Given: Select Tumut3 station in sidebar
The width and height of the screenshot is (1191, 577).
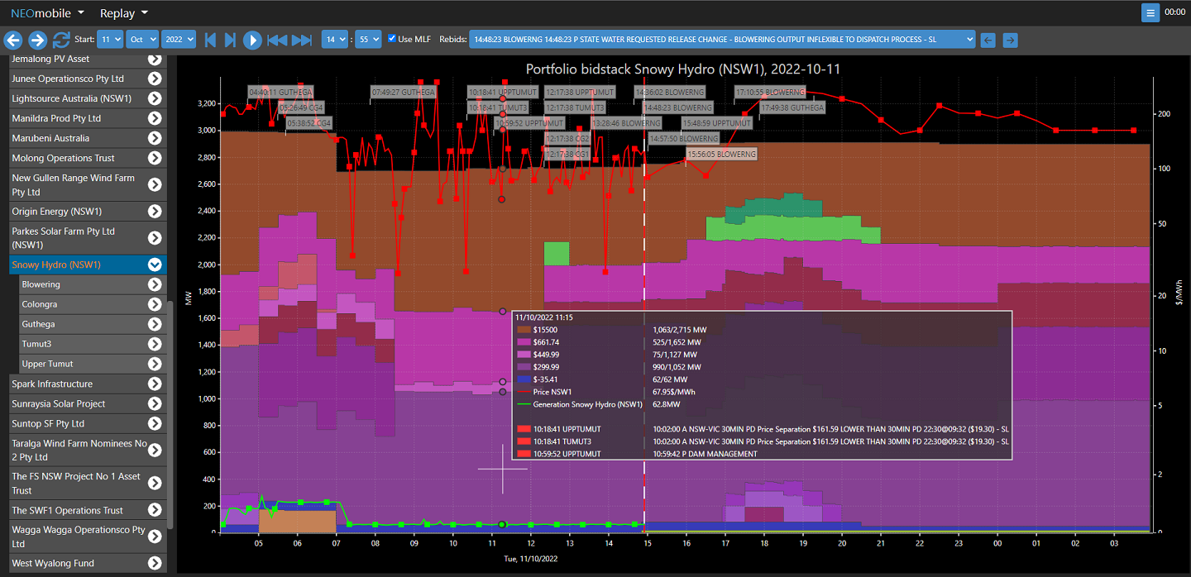Looking at the screenshot, I should tap(93, 344).
